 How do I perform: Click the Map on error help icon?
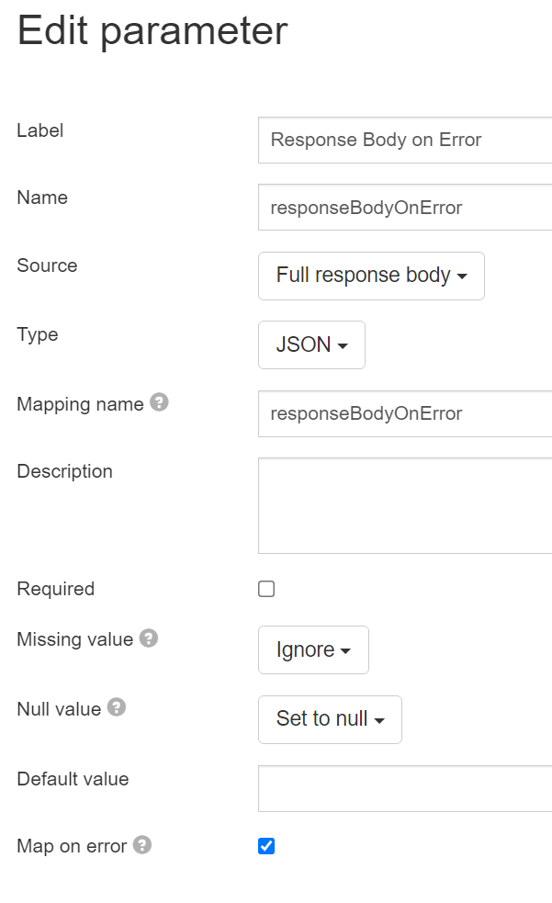click(x=142, y=845)
